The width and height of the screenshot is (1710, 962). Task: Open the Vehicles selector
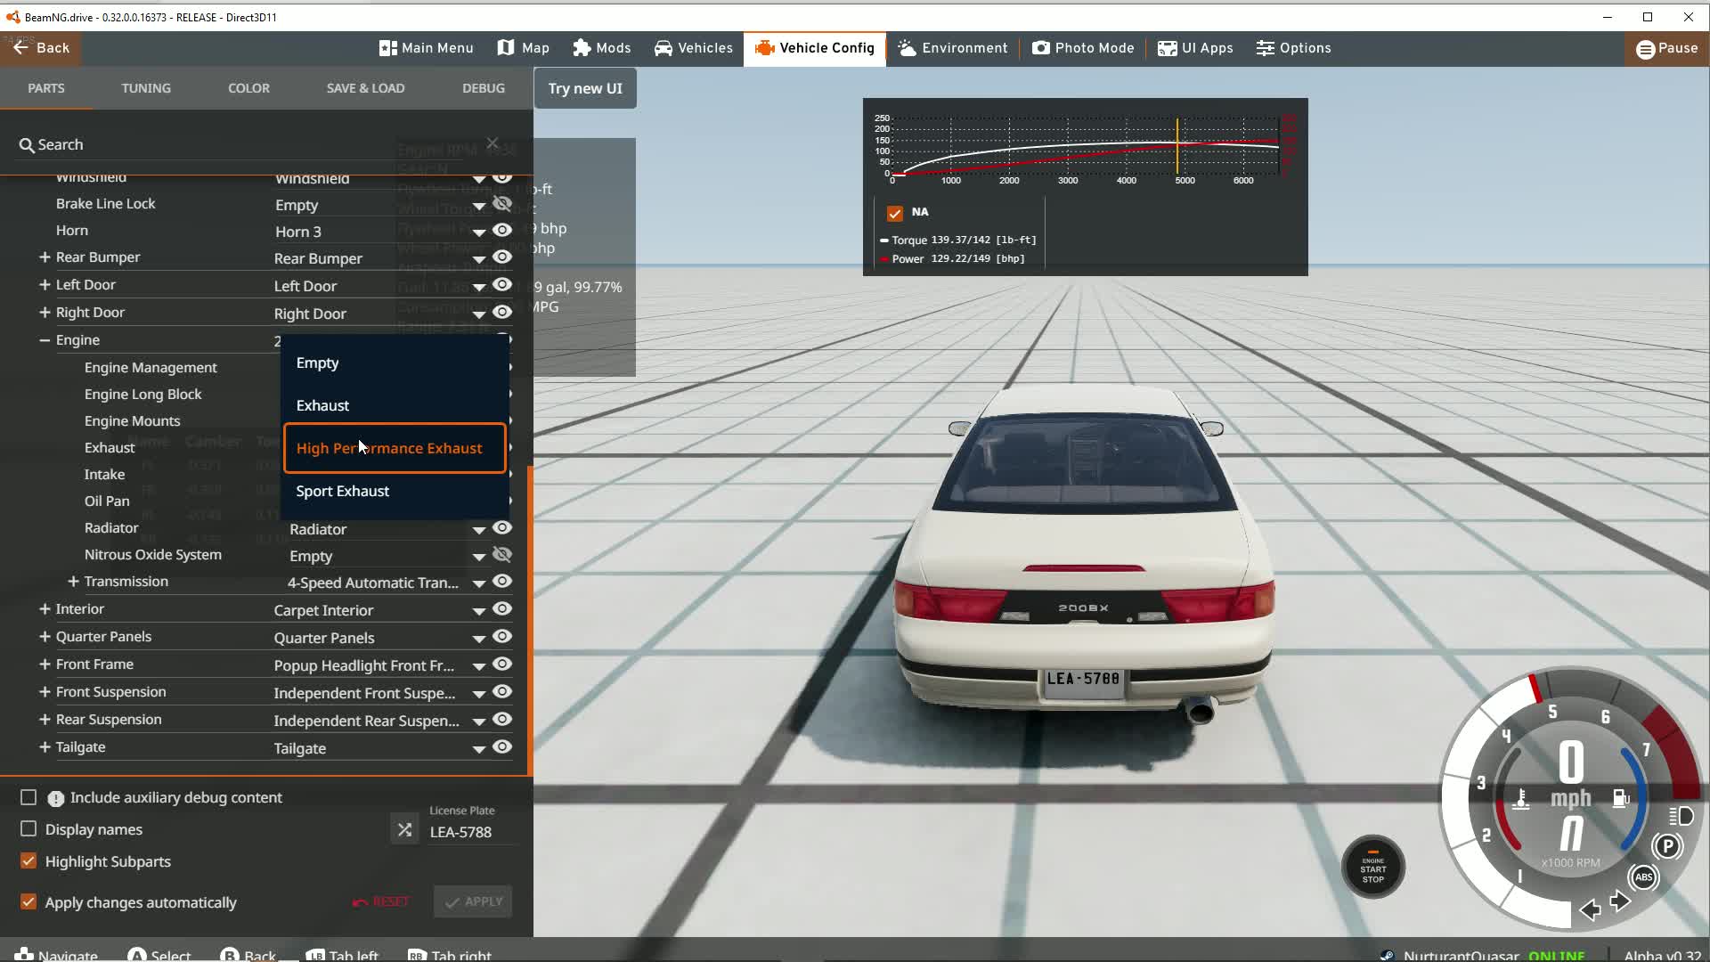(x=693, y=48)
